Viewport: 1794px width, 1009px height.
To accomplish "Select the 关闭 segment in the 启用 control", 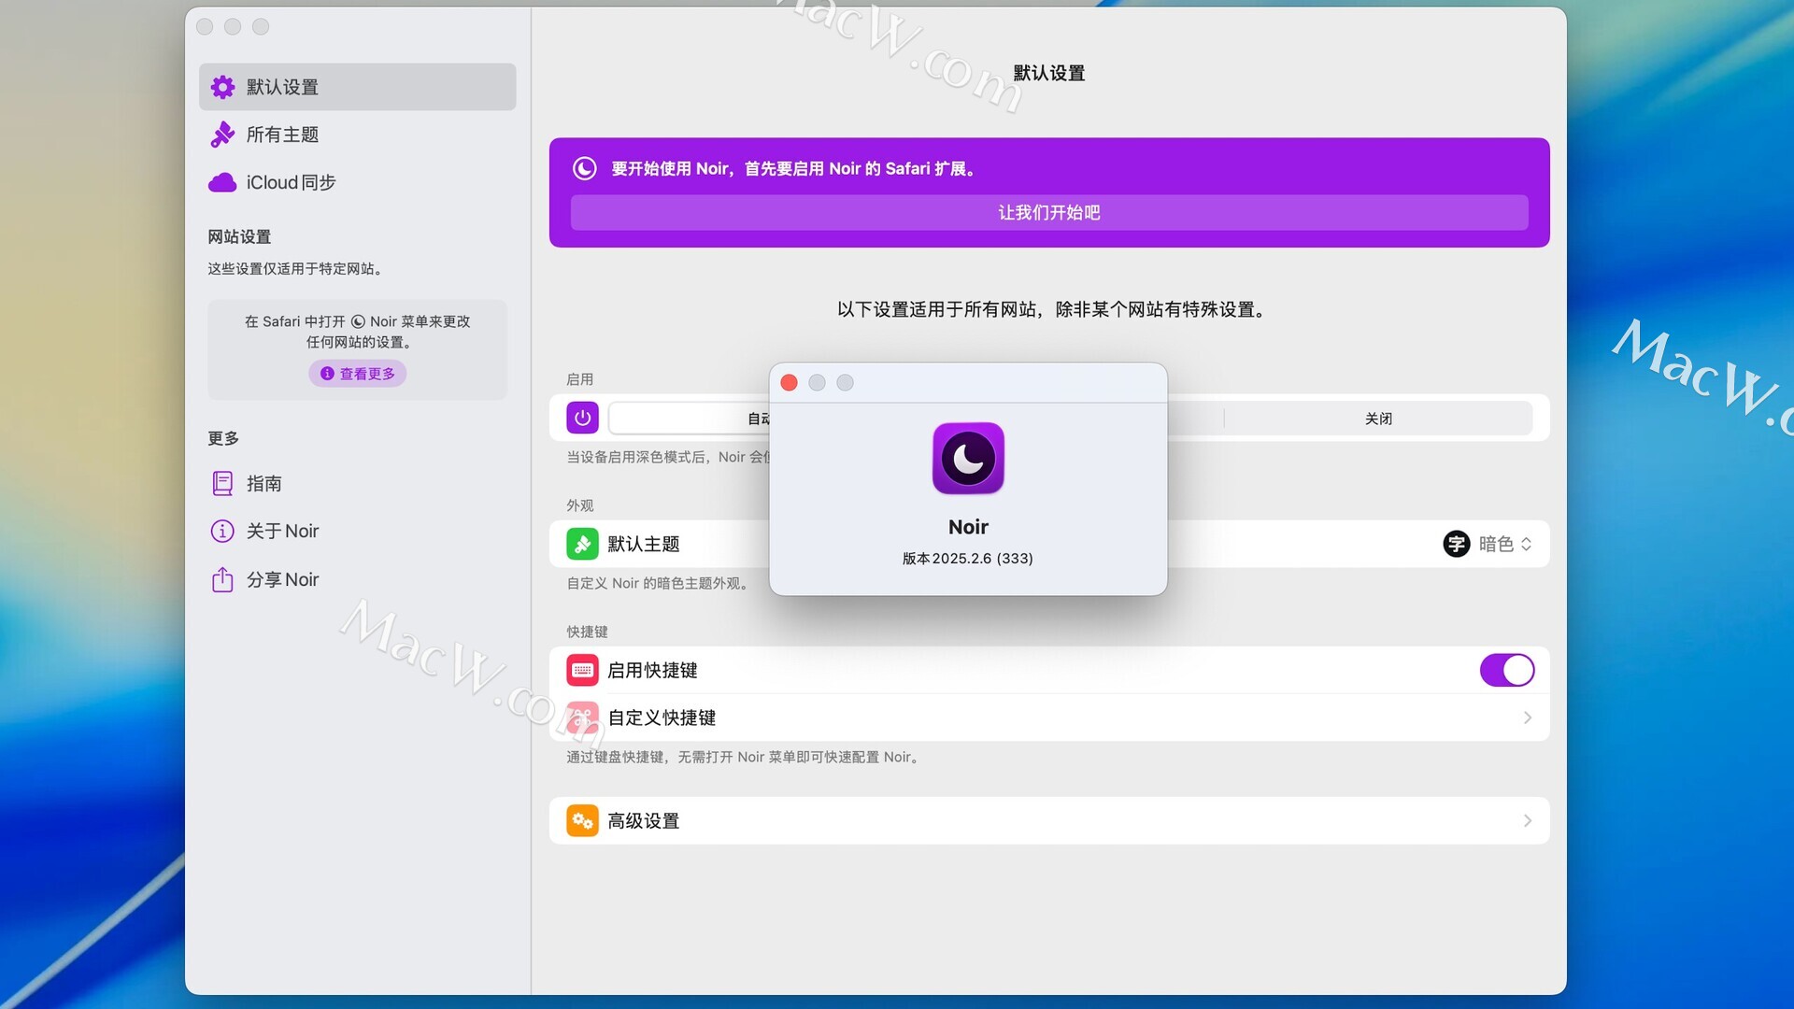I will coord(1377,419).
